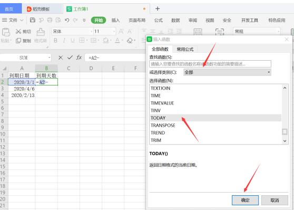
Task: Expand the quick access toolbar customize arrow
Action: pyautogui.click(x=84, y=20)
